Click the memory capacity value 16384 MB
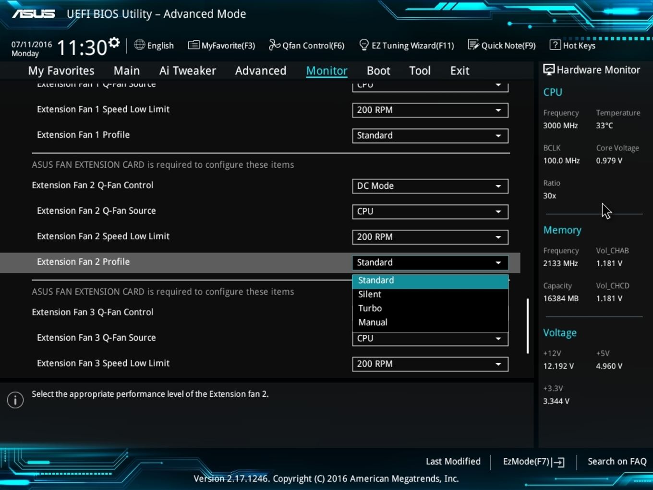This screenshot has height=490, width=653. [561, 299]
